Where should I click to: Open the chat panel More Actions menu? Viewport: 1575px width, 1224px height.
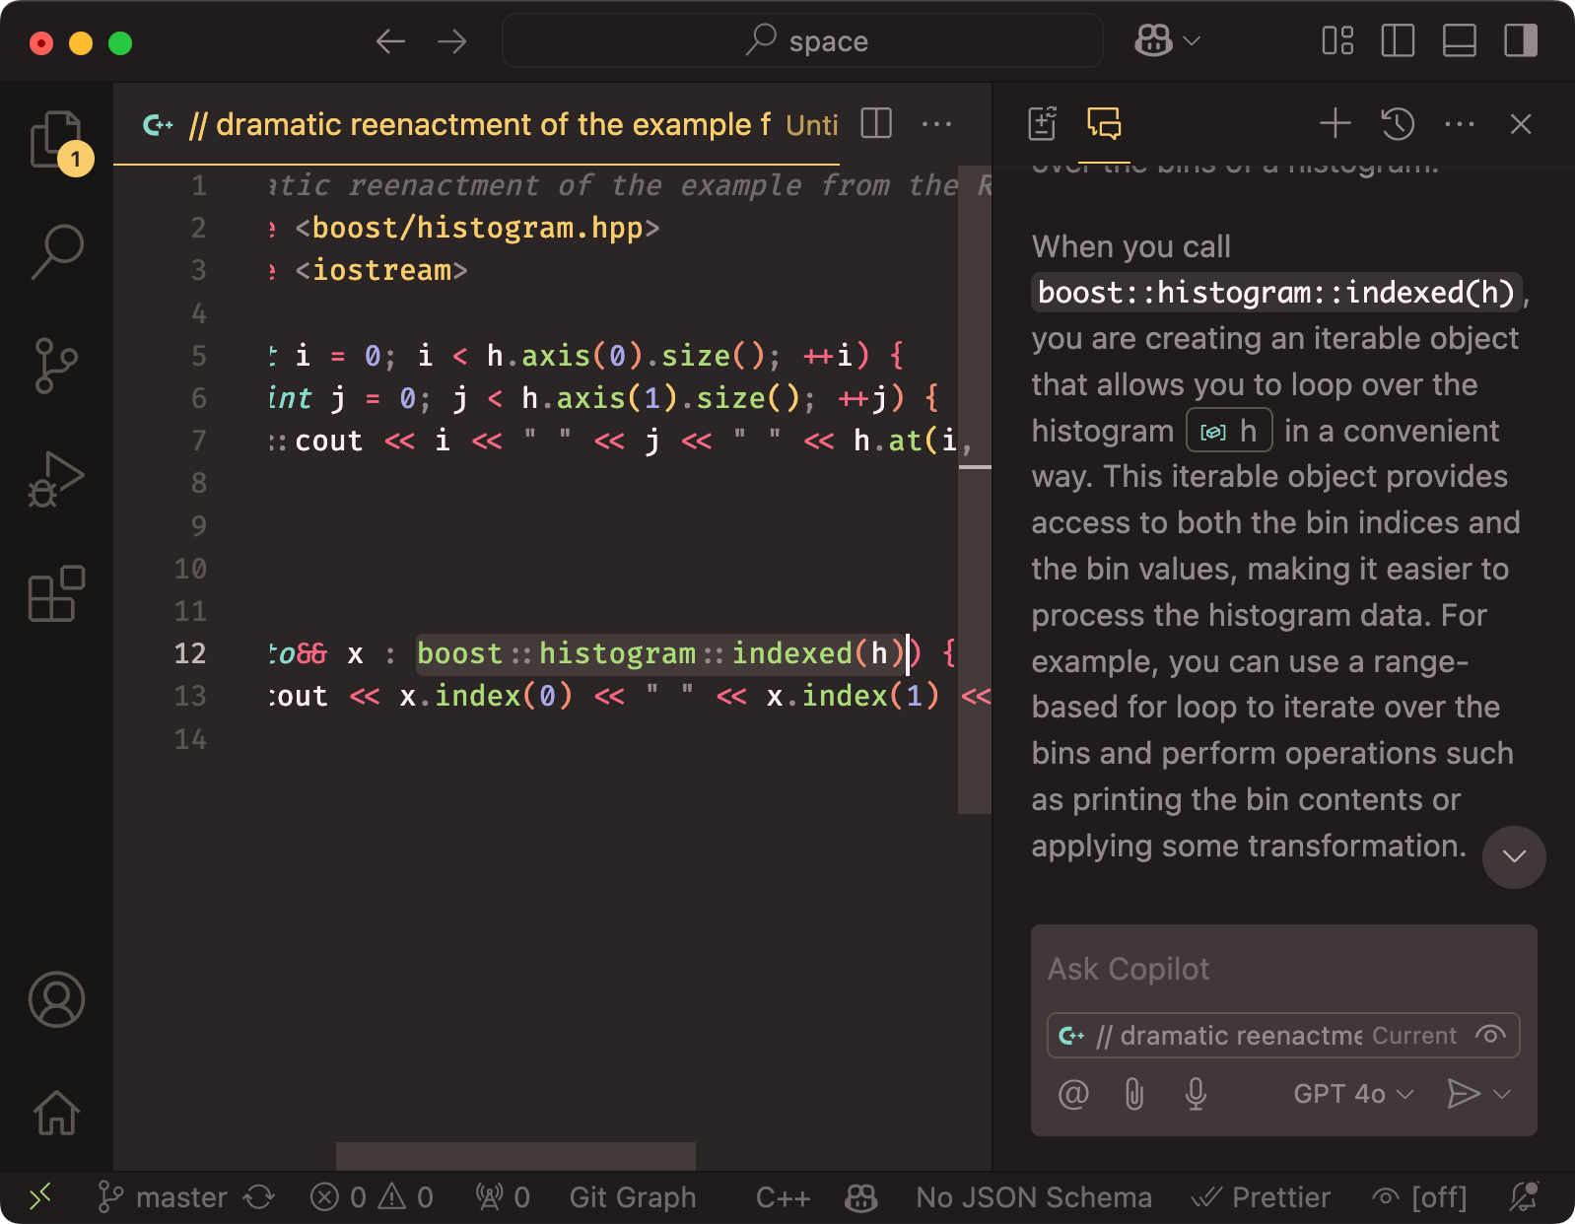1460,123
